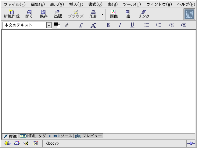Toggle underline formatting
197x148 pixels.
pos(132,25)
